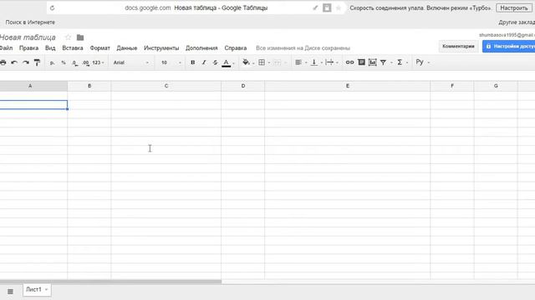Toggle bold formatting
This screenshot has width=535, height=300.
tap(193, 62)
